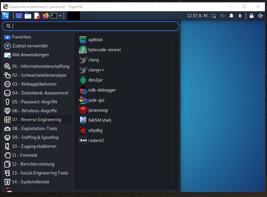Screen dimensions: 267x197
Task: Launch bytecode-viewer via BCV icon
Action: point(83,50)
